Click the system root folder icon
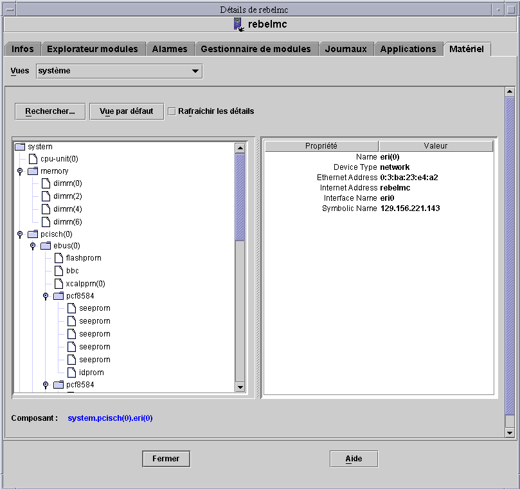This screenshot has height=489, width=520. (x=20, y=147)
